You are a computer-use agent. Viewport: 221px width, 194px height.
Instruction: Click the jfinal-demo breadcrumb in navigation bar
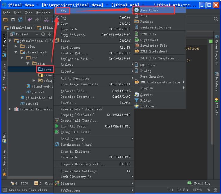point(18,28)
